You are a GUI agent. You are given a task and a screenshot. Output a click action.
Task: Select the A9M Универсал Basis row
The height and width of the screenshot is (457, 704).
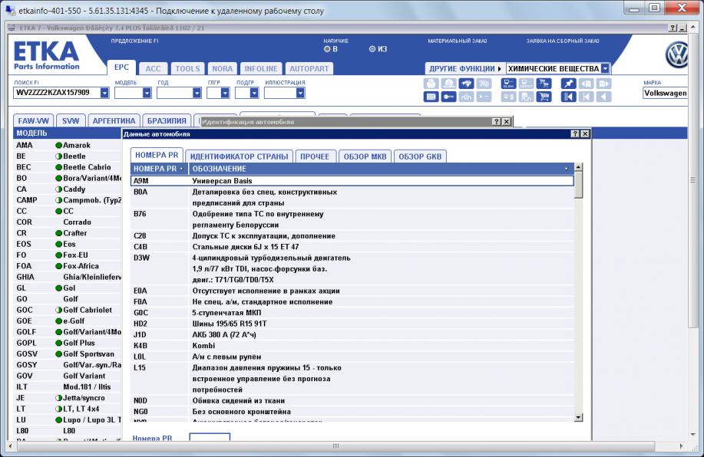click(352, 181)
